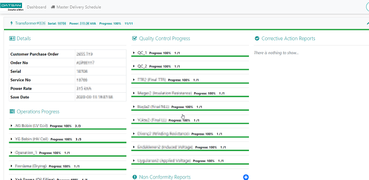This screenshot has height=180, width=369.
Task: Expand the Insulation Resistance row arrow
Action: (133, 93)
